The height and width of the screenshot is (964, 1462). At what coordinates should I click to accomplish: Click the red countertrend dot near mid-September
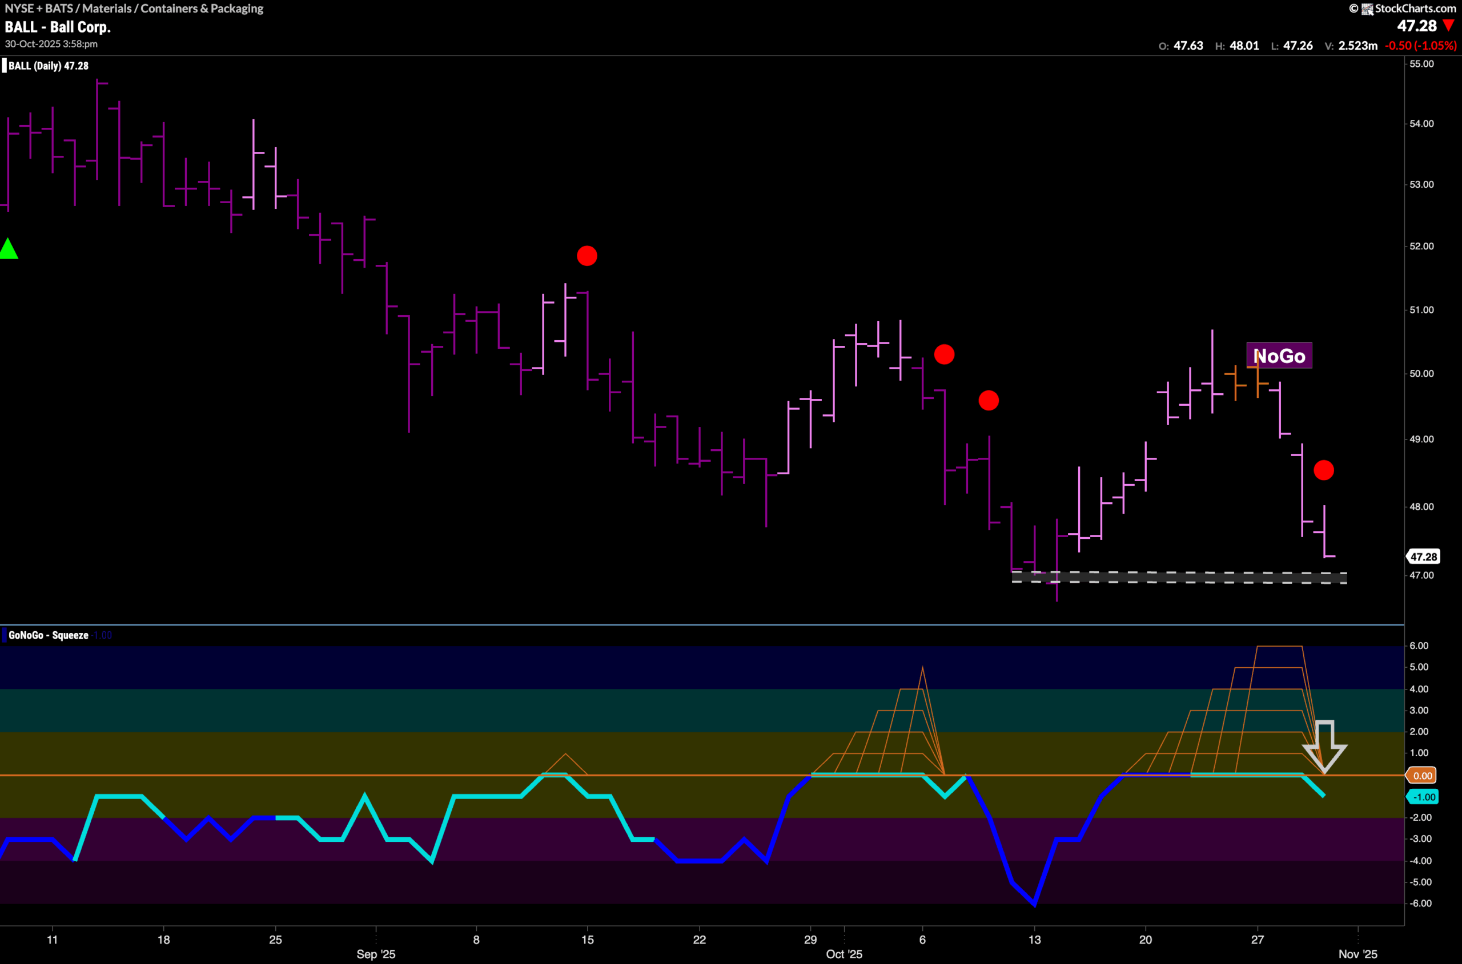coord(588,256)
